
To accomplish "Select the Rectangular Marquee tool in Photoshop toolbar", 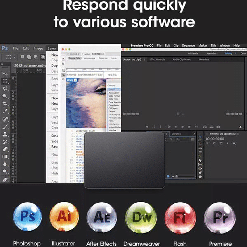I will click(5, 81).
